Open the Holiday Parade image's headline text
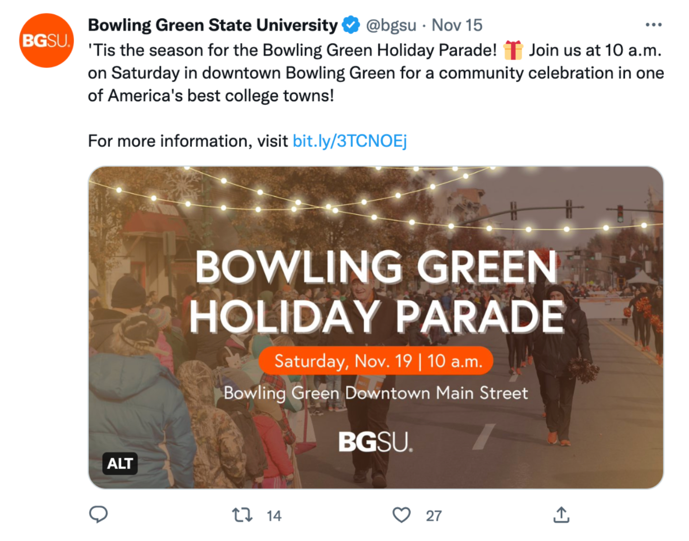Screen dimensions: 689x541 coord(376,291)
